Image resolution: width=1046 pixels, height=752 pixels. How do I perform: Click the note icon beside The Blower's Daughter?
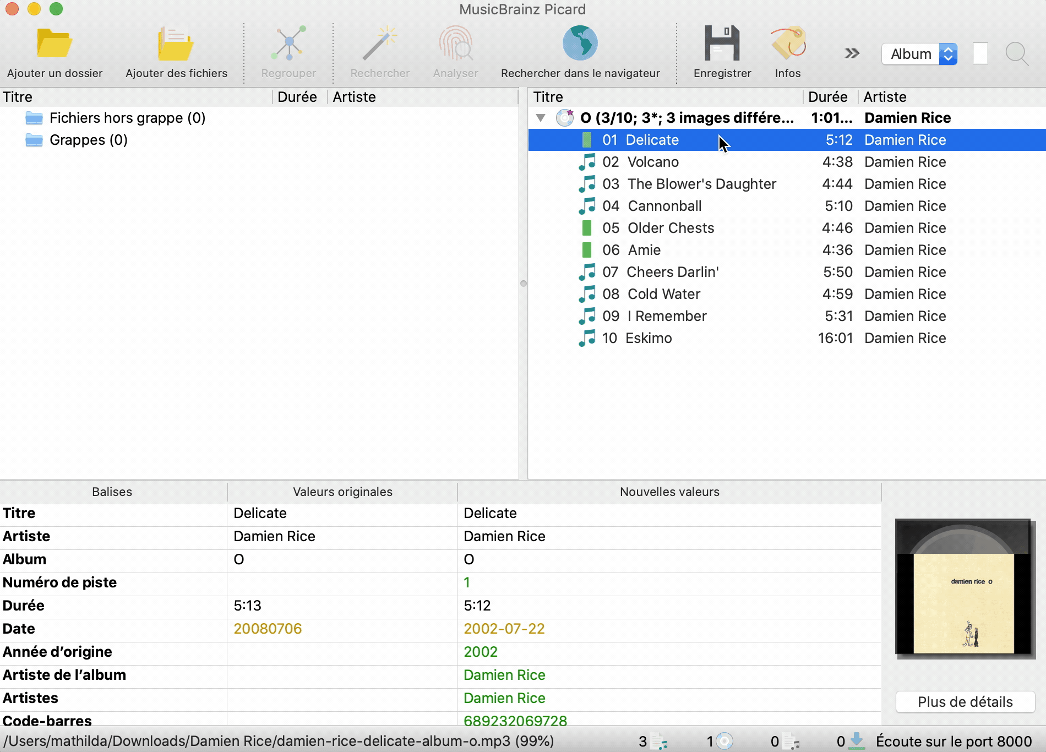point(587,184)
